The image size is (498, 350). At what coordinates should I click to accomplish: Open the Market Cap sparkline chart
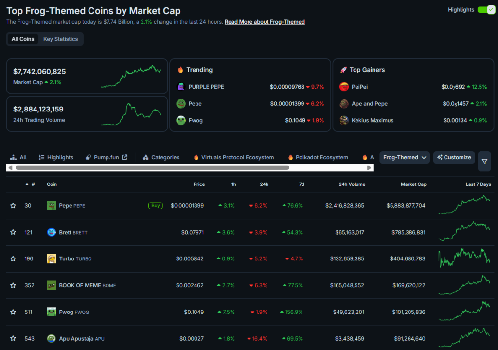pyautogui.click(x=131, y=76)
